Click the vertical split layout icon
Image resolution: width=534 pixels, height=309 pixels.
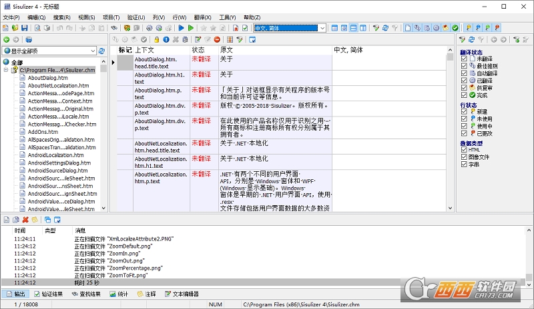click(x=363, y=28)
